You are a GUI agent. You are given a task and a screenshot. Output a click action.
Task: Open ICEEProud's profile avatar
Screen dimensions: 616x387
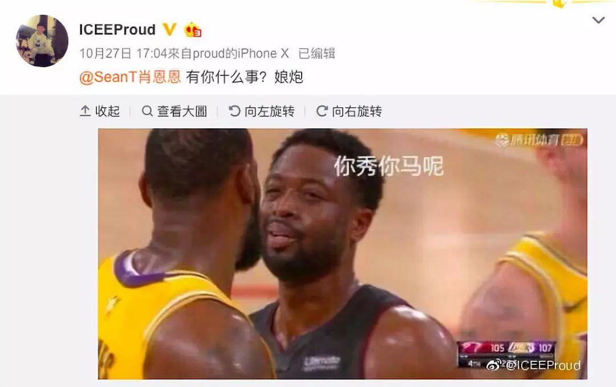point(42,41)
